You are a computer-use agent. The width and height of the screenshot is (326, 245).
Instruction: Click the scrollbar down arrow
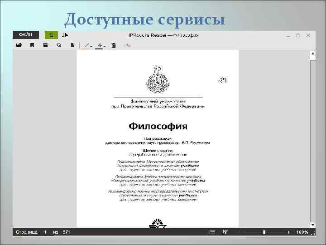313,225
